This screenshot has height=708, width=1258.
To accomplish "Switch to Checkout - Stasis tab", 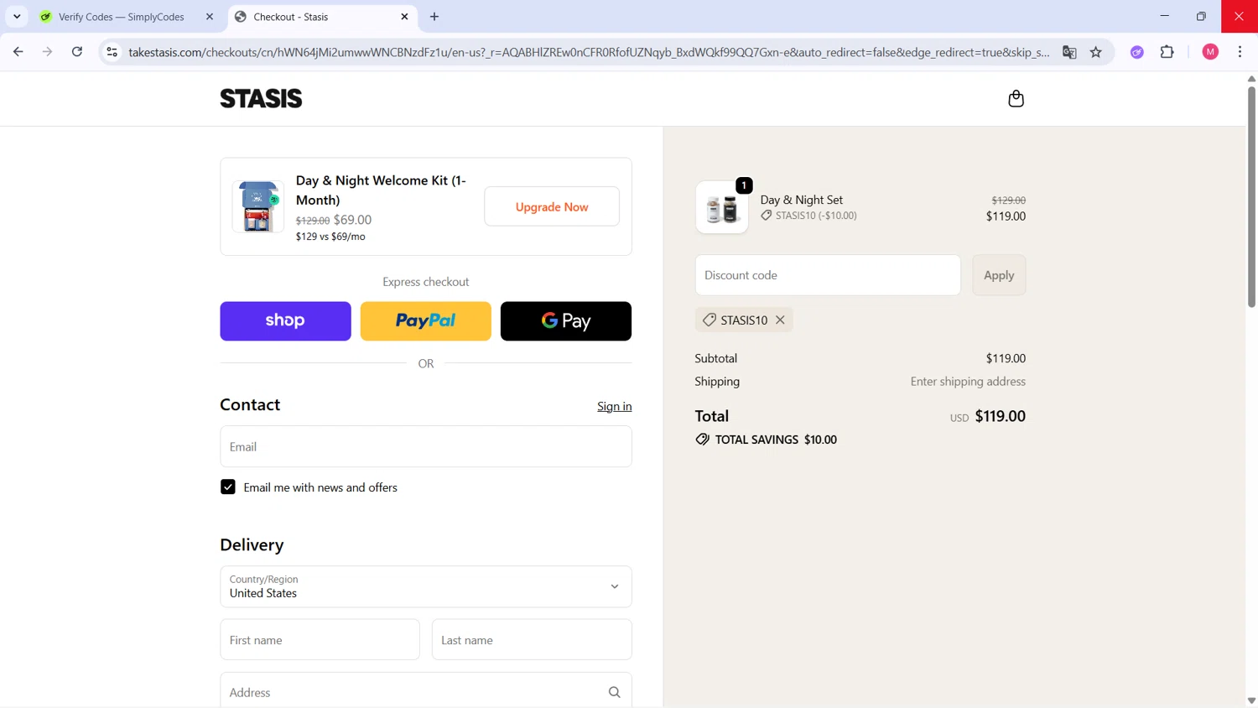I will click(x=323, y=17).
